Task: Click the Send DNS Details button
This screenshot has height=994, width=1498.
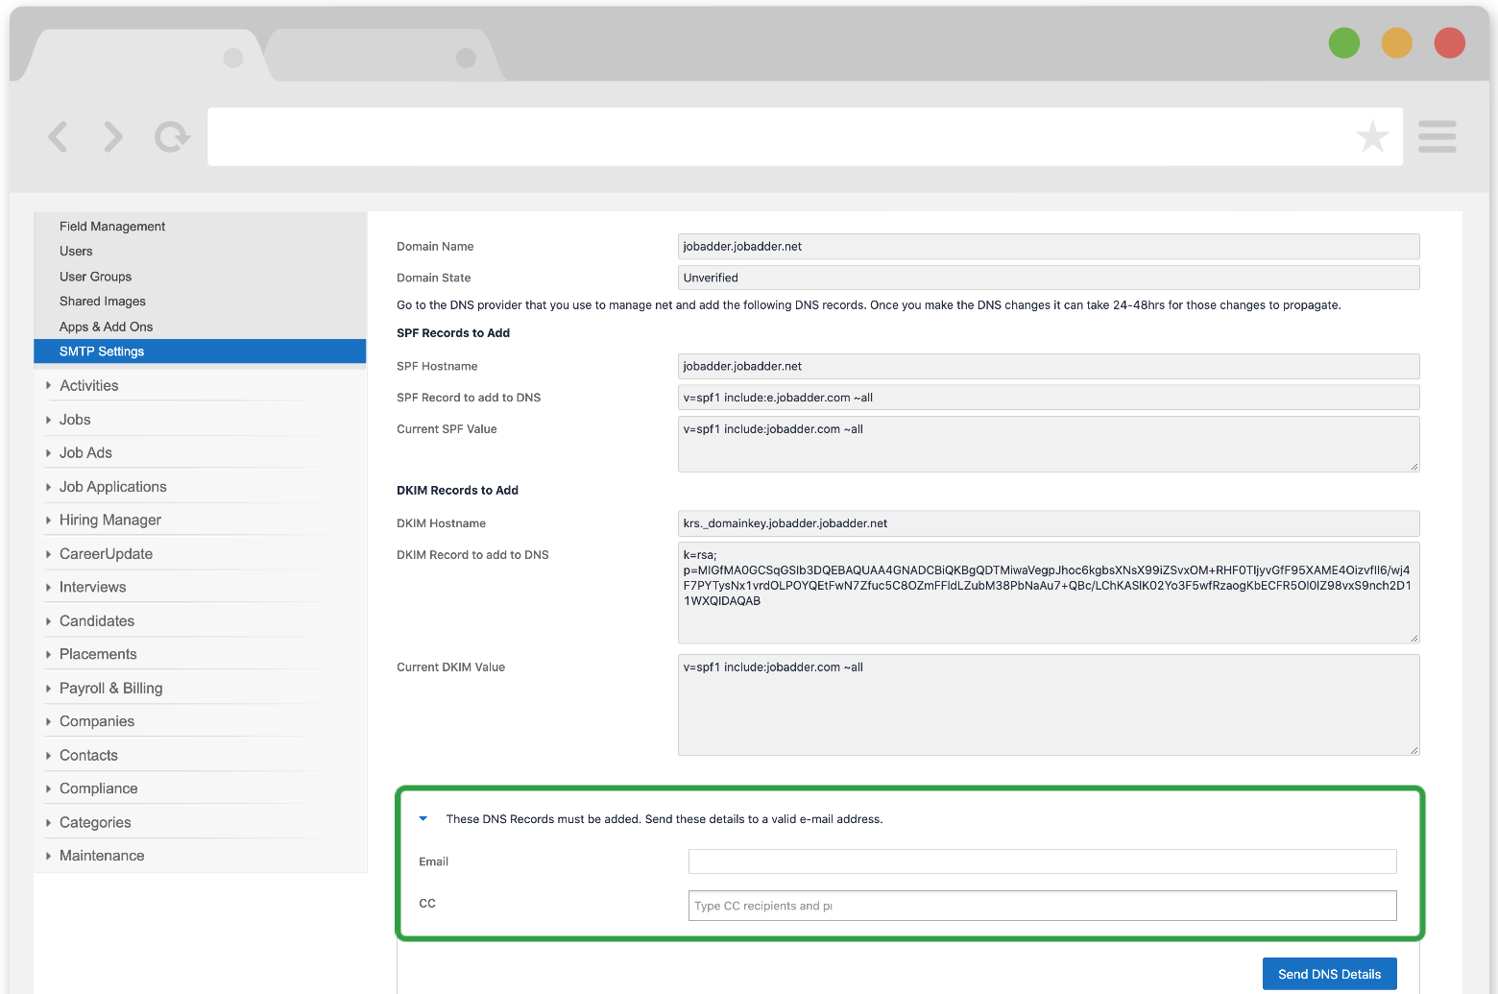Action: click(x=1329, y=973)
